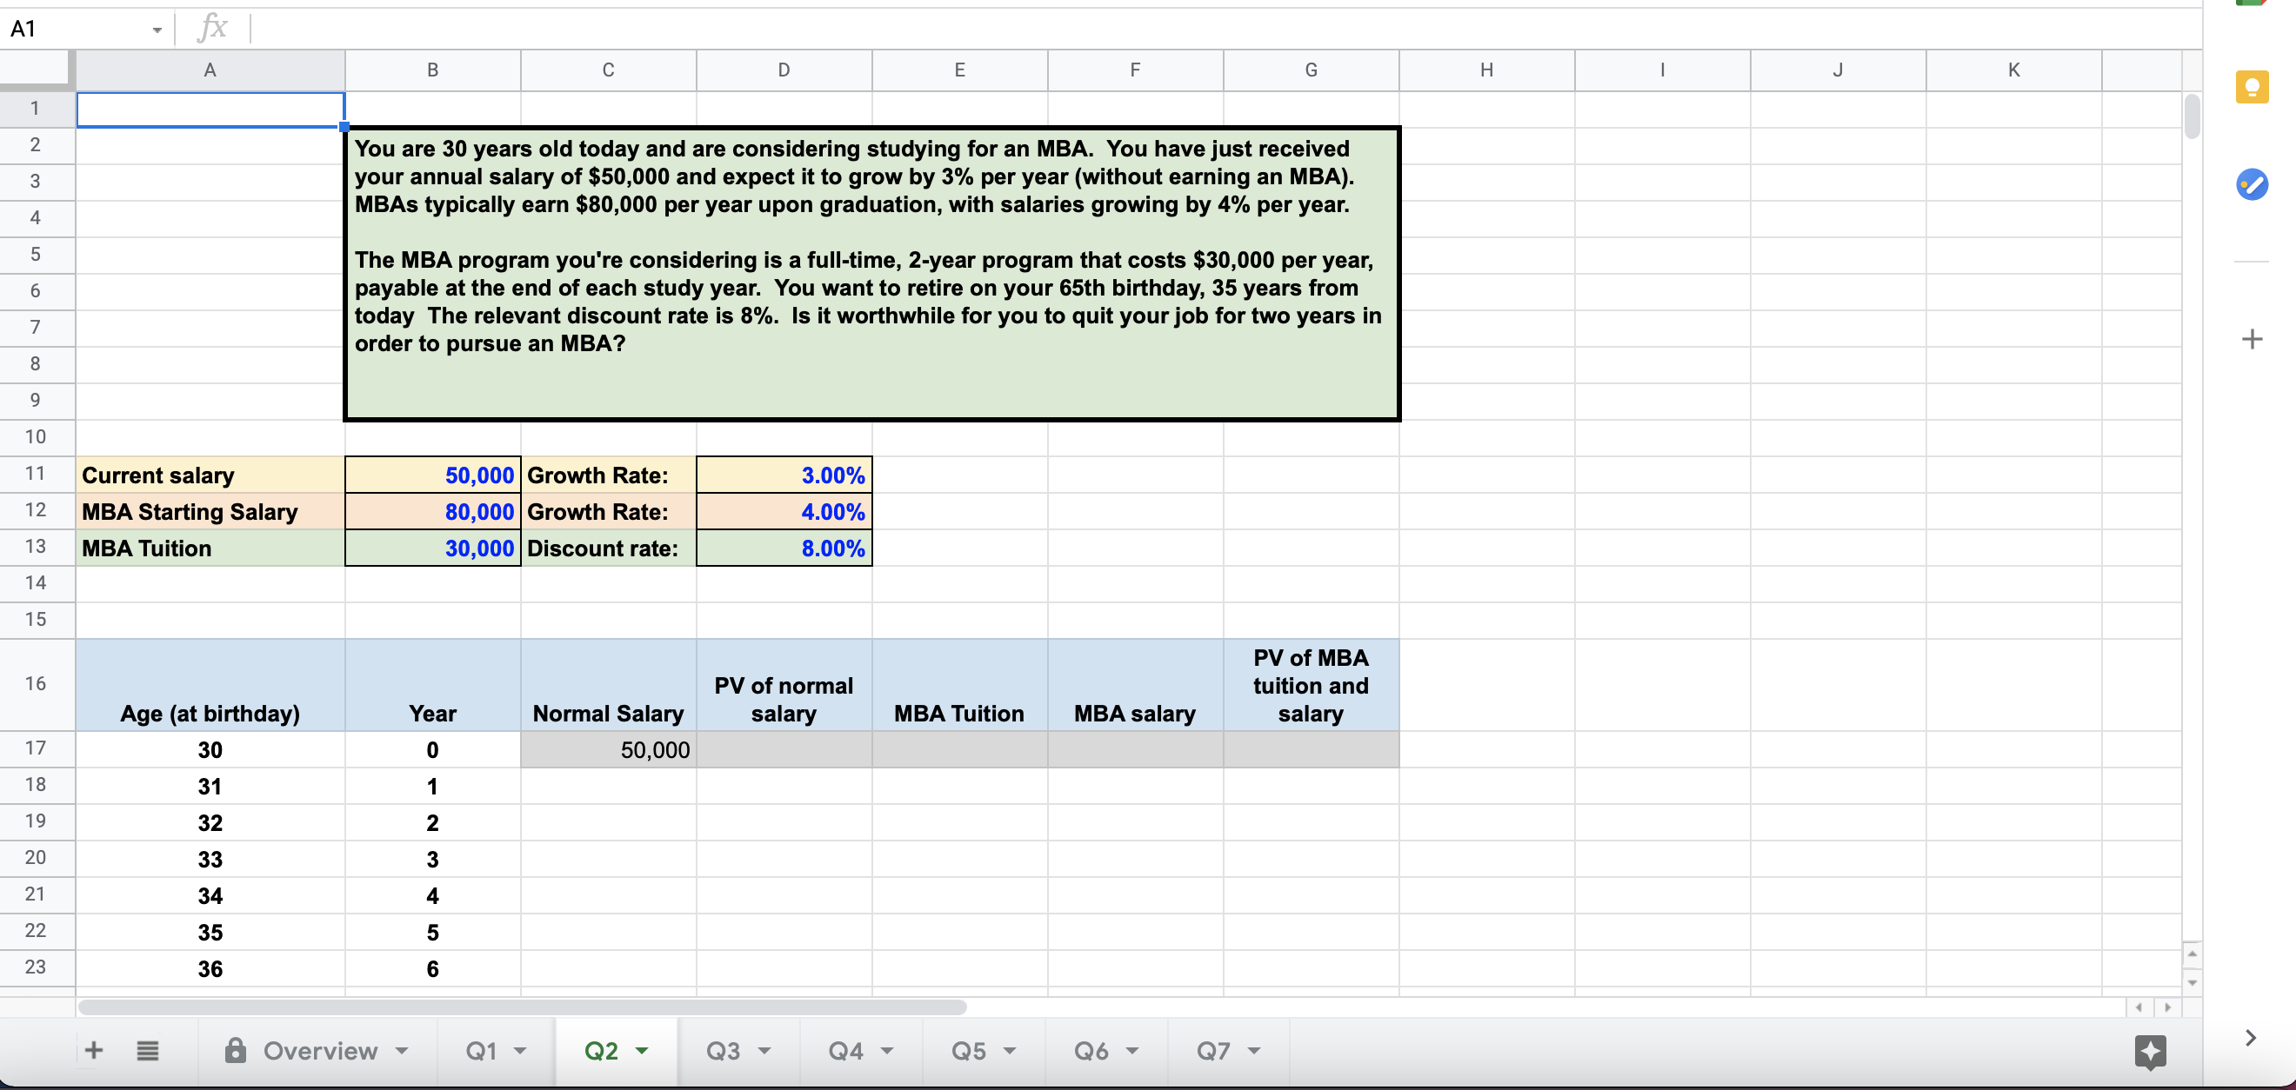
Task: Select the 8.00% discount rate cell
Action: (x=784, y=548)
